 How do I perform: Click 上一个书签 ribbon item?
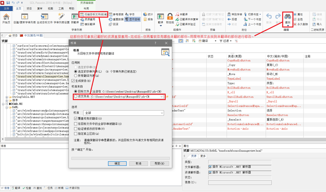coord(252,24)
